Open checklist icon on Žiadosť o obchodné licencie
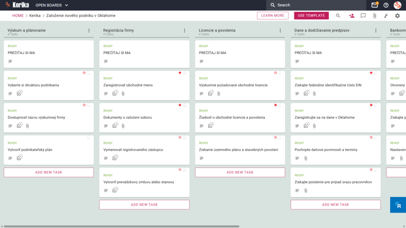The height and width of the screenshot is (228, 406). [x=211, y=125]
